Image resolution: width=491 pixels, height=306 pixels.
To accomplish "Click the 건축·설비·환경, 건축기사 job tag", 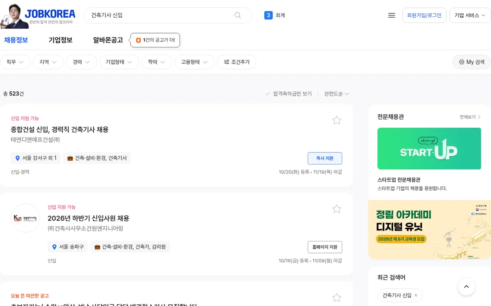I will (97, 158).
